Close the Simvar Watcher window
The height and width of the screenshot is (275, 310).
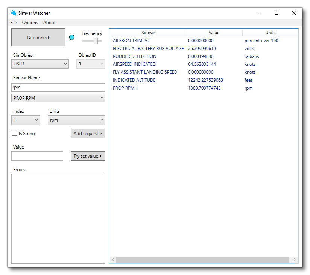[293, 13]
